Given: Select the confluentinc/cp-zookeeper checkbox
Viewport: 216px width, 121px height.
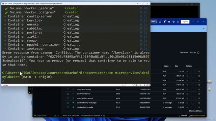Looking at the screenshot, I should tap(67, 103).
